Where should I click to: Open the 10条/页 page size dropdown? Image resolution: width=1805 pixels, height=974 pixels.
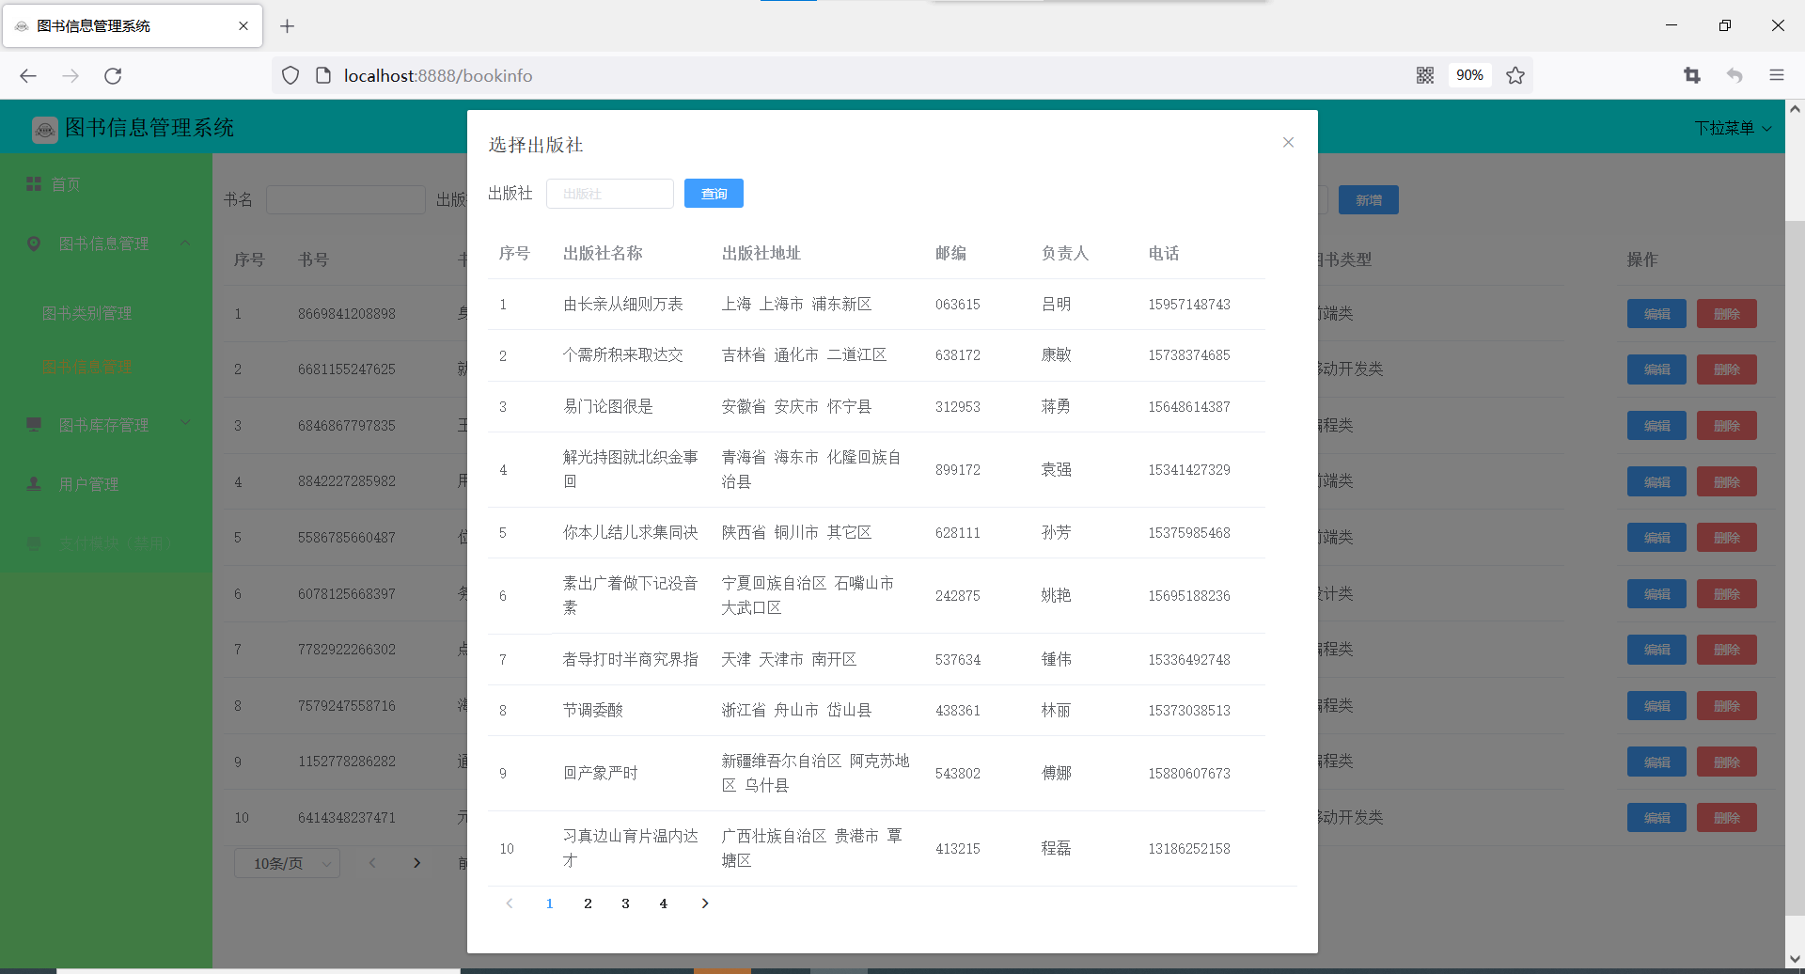coord(287,863)
